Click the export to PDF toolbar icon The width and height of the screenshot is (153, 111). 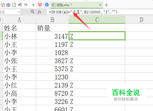pyautogui.click(x=3, y=5)
